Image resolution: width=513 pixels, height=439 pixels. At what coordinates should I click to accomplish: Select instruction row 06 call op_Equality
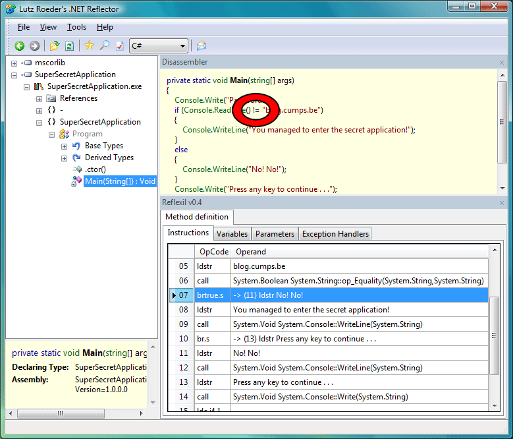point(328,281)
